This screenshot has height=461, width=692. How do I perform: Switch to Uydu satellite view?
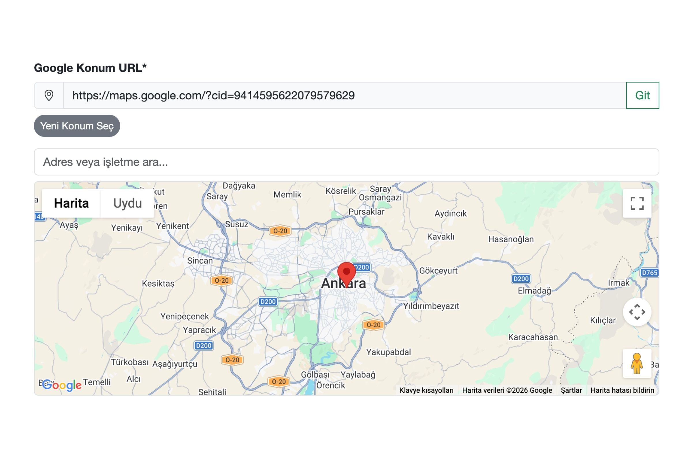(127, 203)
